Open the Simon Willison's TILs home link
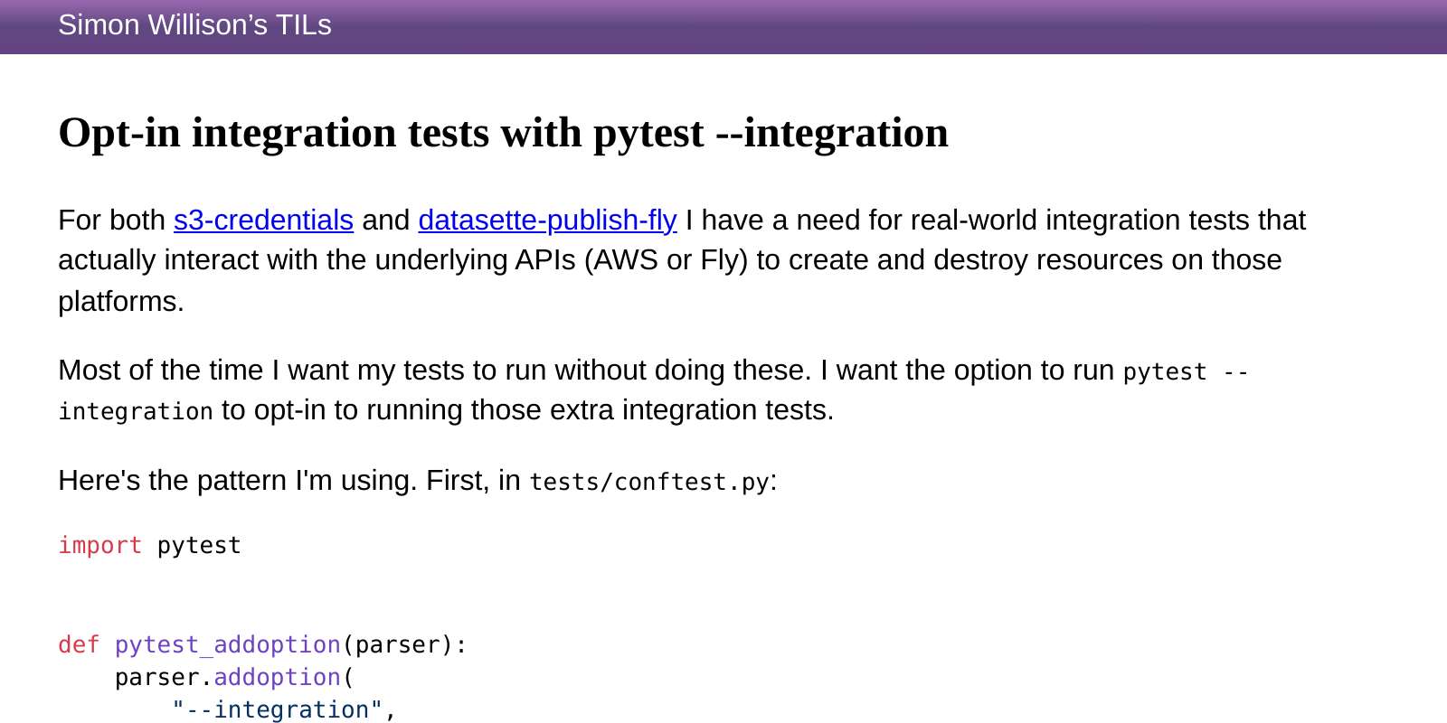This screenshot has height=723, width=1447. point(194,25)
